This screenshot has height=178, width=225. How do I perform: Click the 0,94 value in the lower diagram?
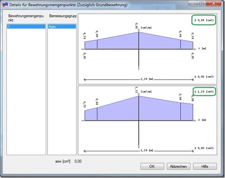pyautogui.click(x=180, y=97)
